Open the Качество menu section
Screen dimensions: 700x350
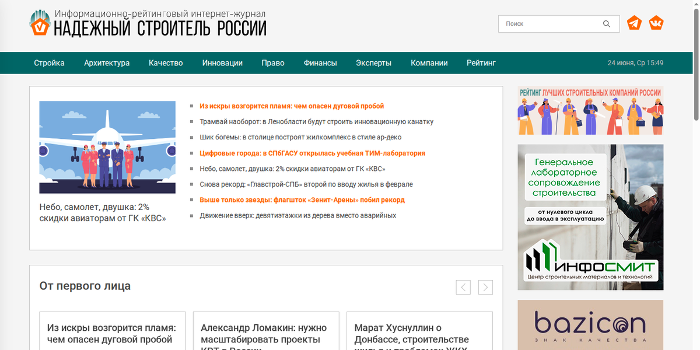coord(166,63)
